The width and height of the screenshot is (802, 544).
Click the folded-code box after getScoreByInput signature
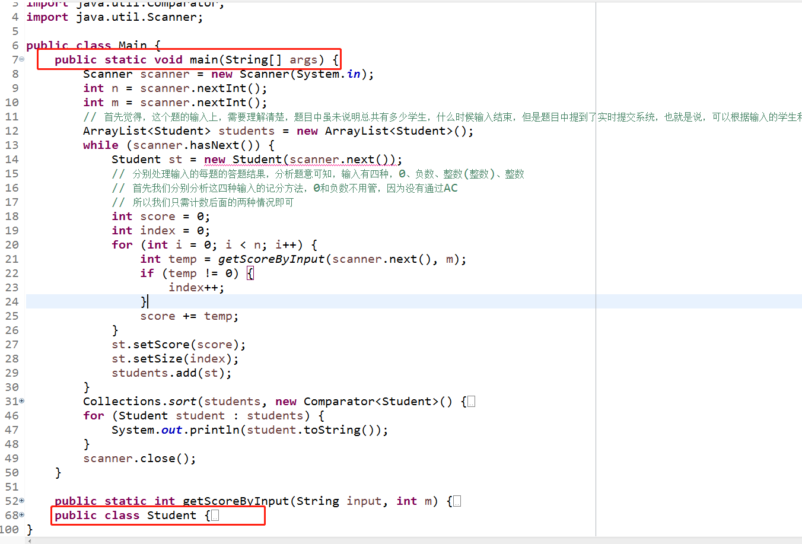[x=457, y=501]
